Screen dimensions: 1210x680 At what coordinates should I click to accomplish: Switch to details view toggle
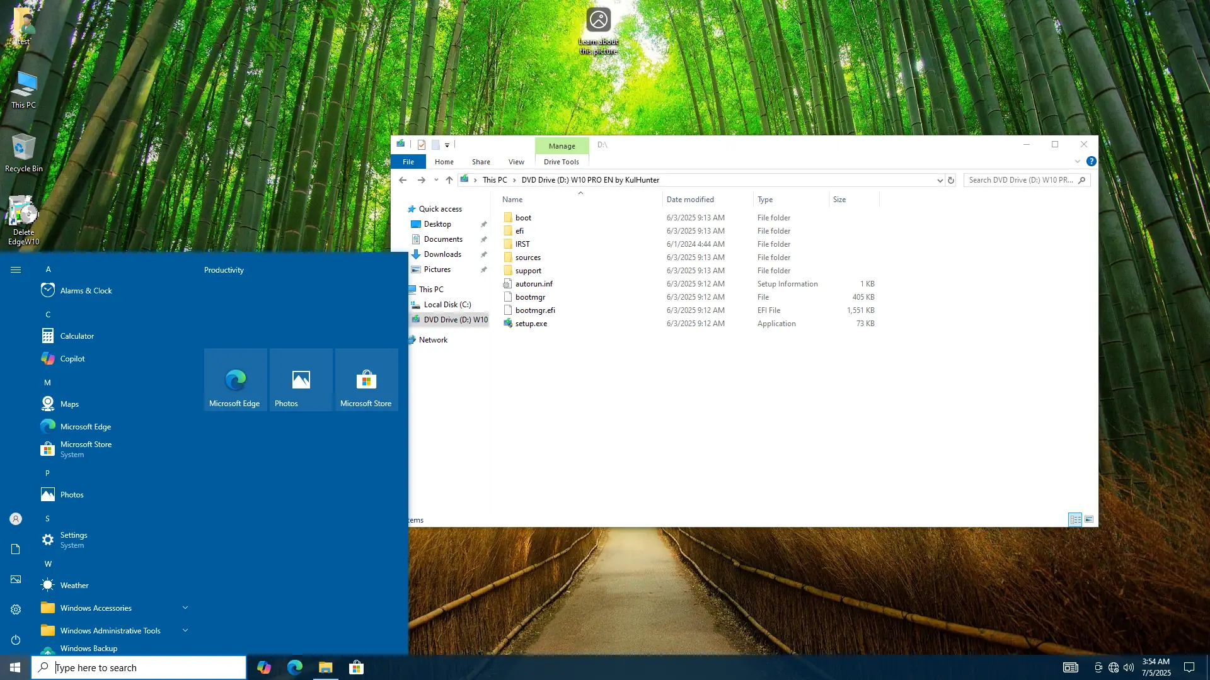[1075, 519]
